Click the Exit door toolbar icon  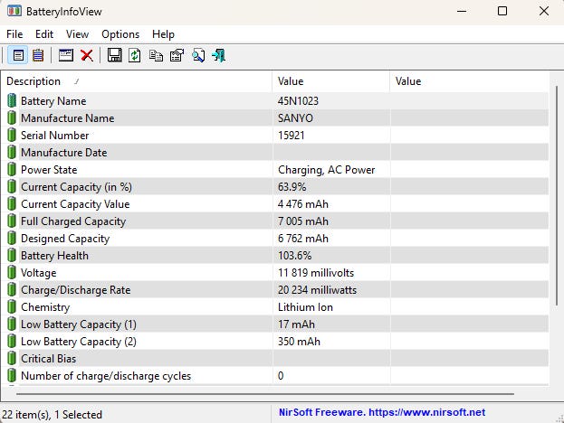218,56
